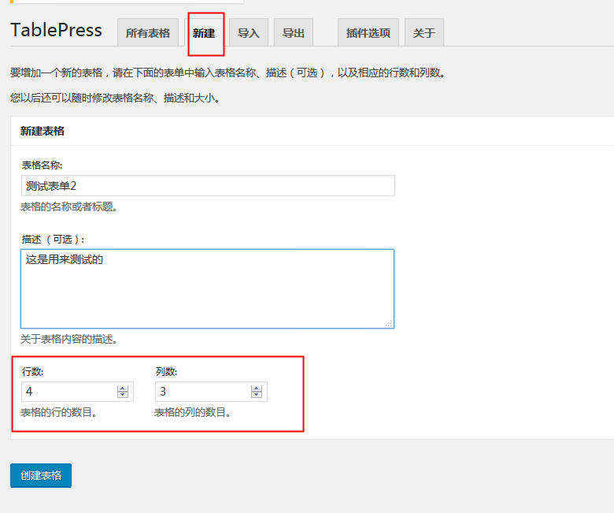Image resolution: width=614 pixels, height=513 pixels.
Task: Click the 行数: label
Action: (32, 371)
